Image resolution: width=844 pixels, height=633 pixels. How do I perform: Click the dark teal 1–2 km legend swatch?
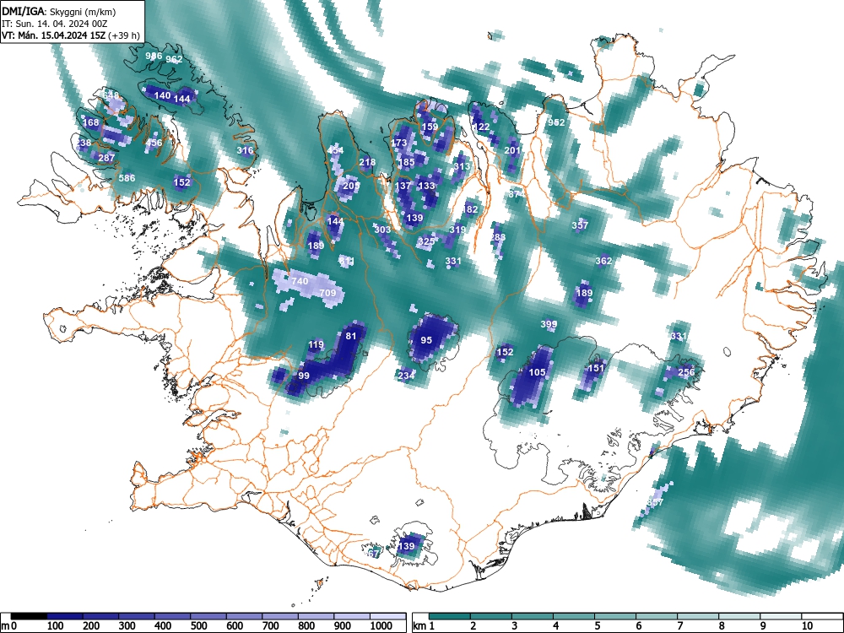pos(450,616)
